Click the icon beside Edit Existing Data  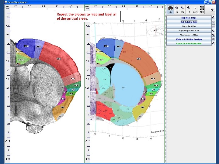click(214, 22)
